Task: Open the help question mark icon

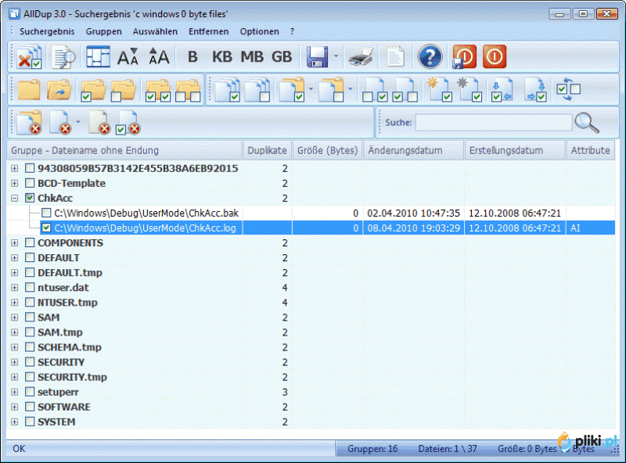Action: point(430,56)
